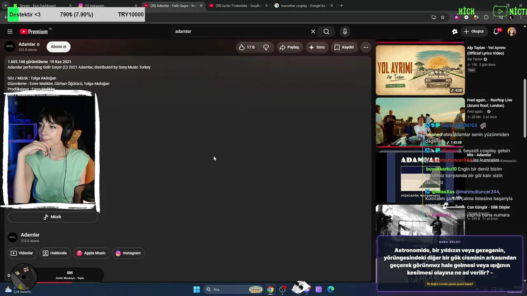The height and width of the screenshot is (296, 527).
Task: Dislike the video with thumbs down
Action: point(266,47)
